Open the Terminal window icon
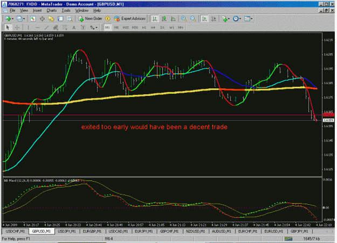337x243 pixels. tap(60, 19)
